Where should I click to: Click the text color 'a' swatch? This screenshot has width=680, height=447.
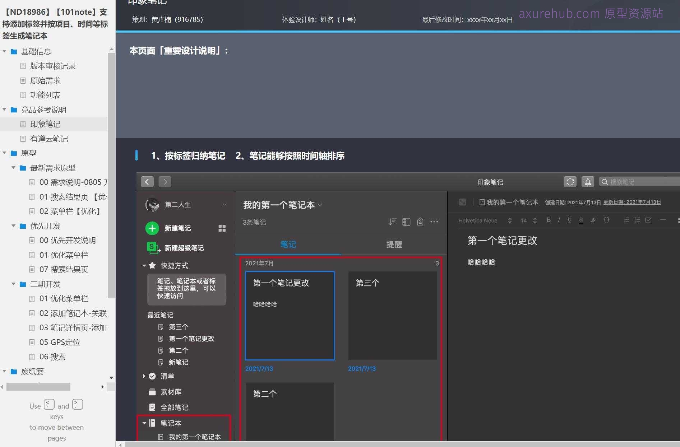[x=581, y=220]
